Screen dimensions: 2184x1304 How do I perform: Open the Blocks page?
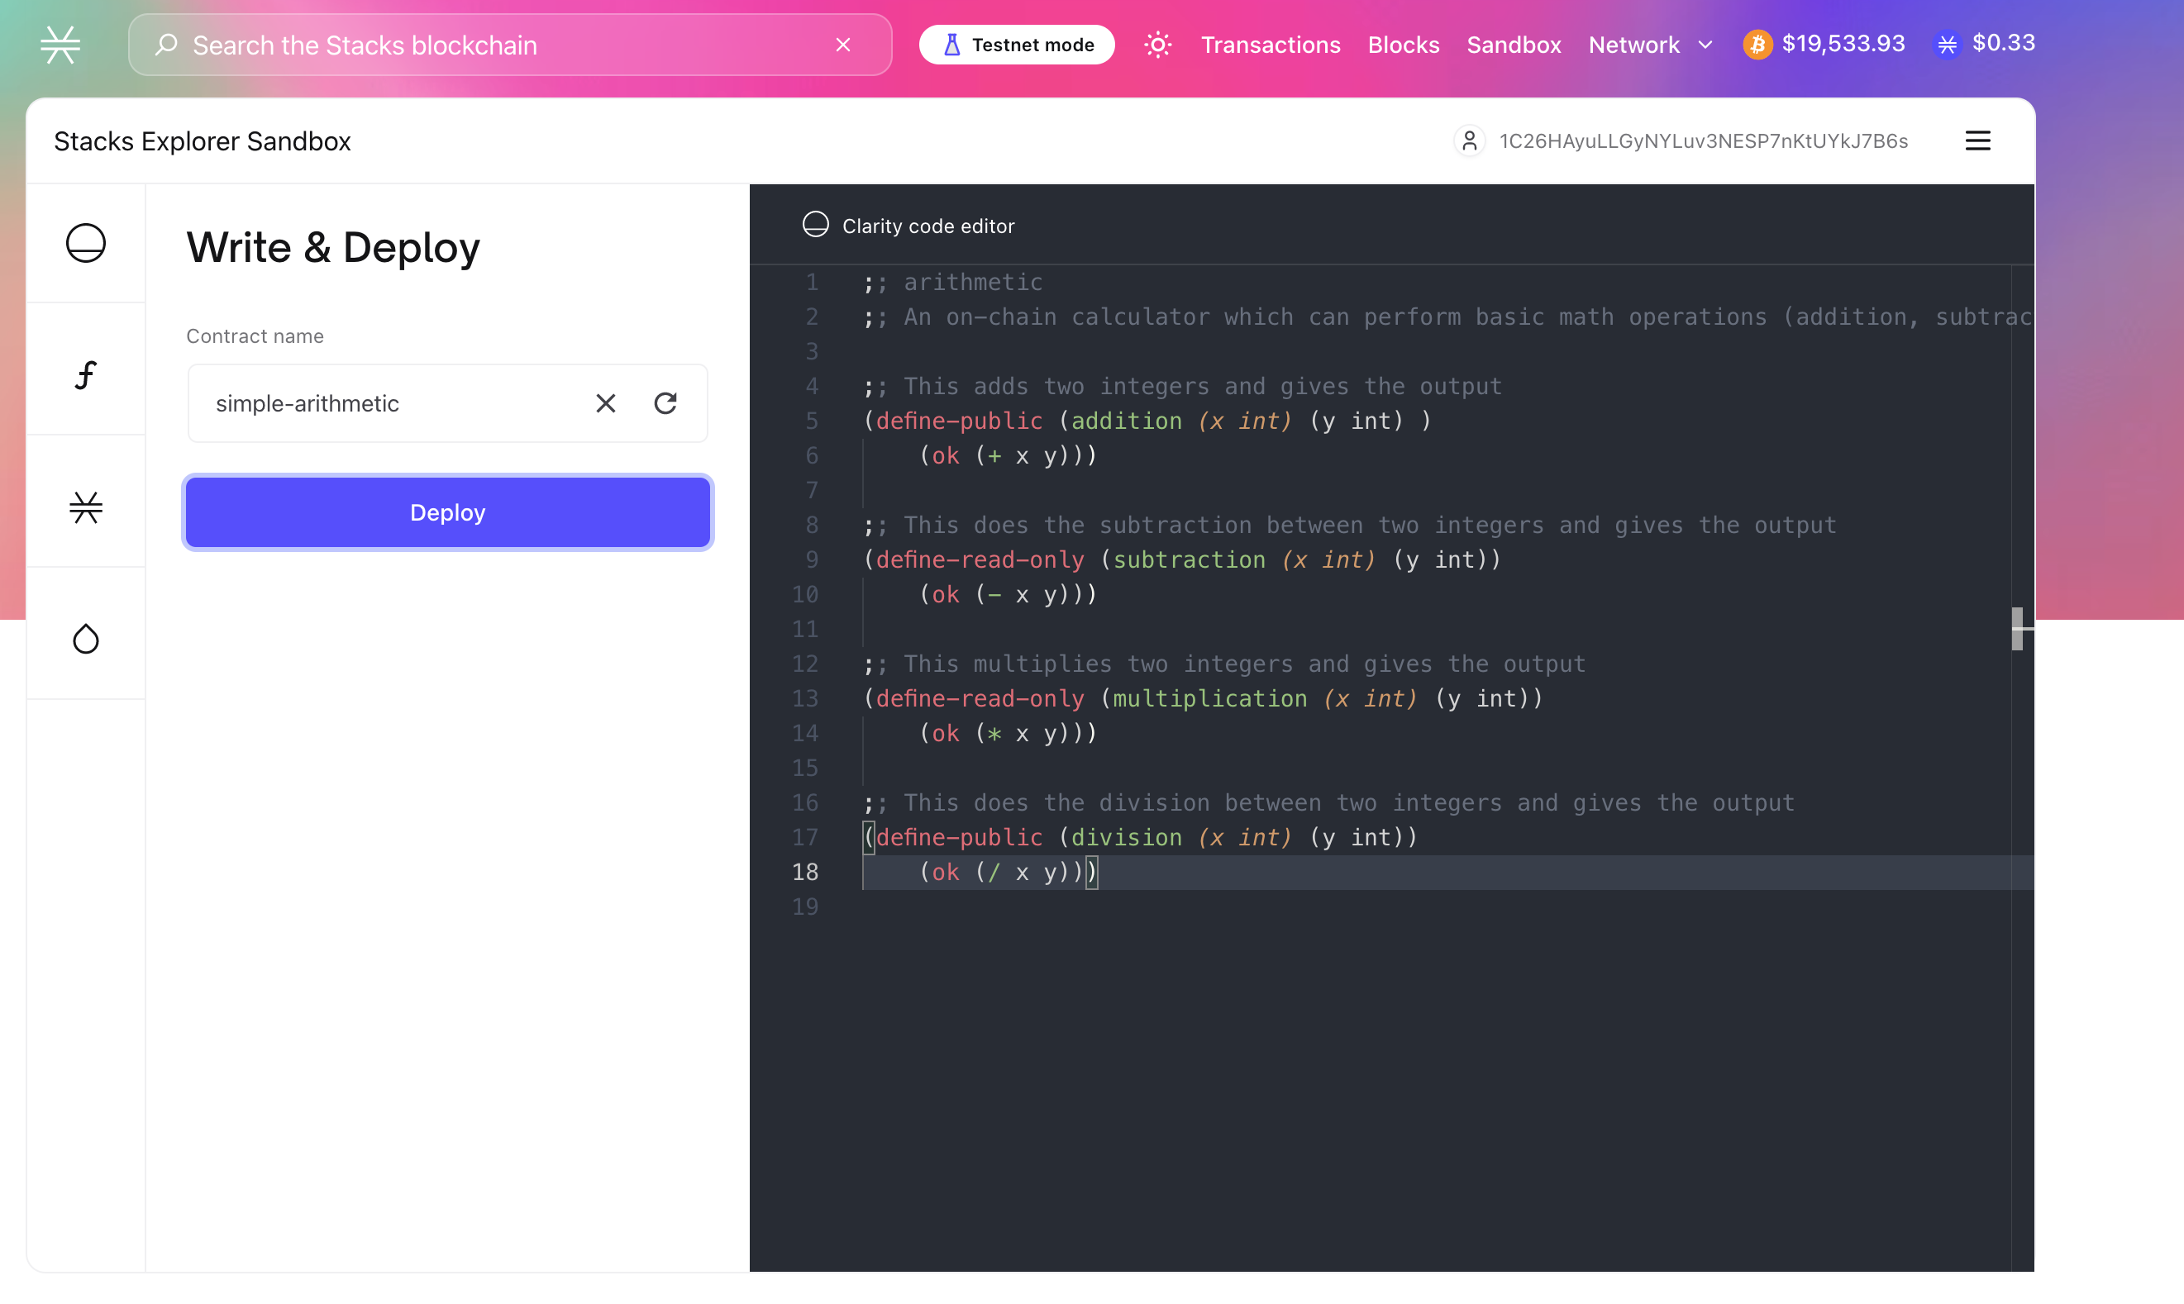tap(1403, 45)
